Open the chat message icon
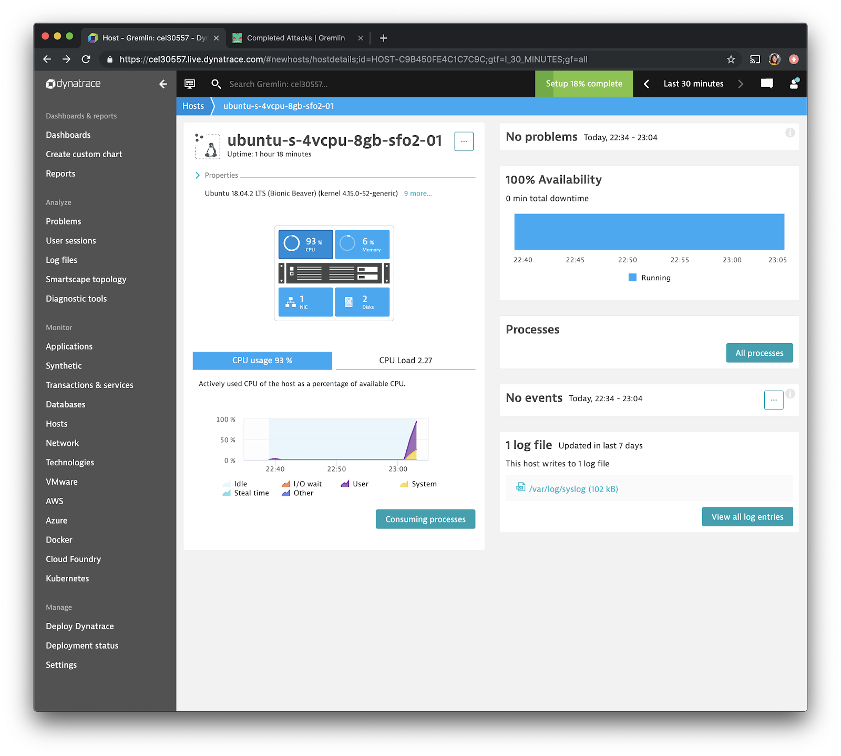 [x=767, y=84]
